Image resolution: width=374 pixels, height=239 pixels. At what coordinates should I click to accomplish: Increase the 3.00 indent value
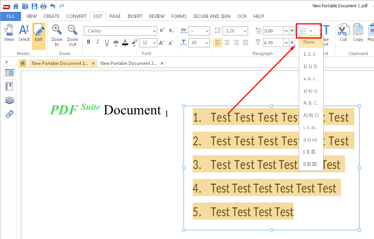point(292,31)
